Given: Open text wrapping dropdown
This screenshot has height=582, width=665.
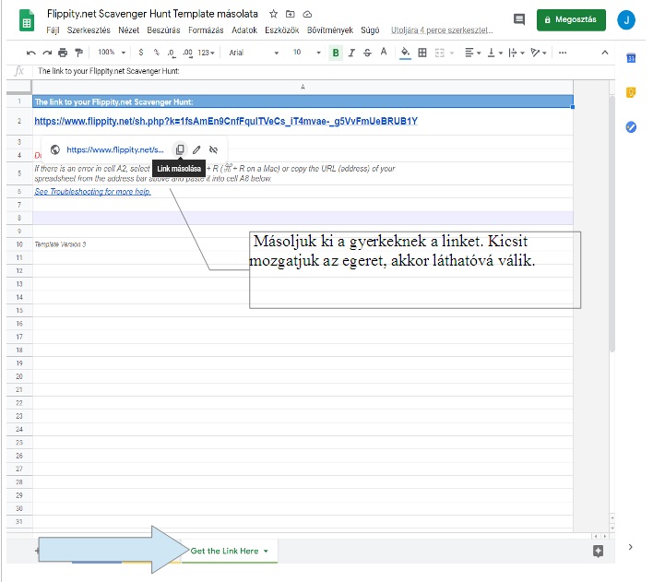Looking at the screenshot, I should tap(517, 53).
